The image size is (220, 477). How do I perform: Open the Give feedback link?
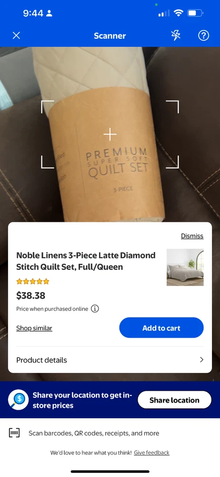pos(151,452)
